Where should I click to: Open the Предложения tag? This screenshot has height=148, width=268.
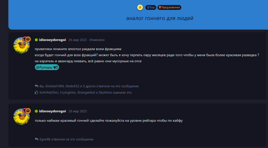click(169, 8)
